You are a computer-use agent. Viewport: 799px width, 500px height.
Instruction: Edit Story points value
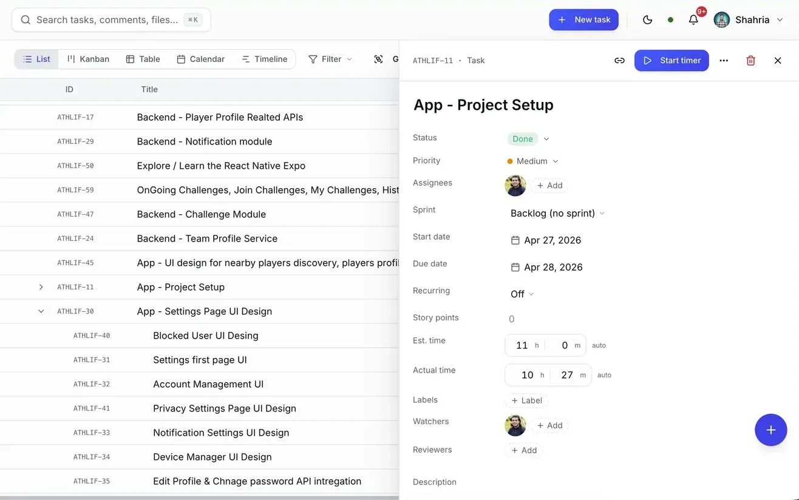tap(511, 319)
